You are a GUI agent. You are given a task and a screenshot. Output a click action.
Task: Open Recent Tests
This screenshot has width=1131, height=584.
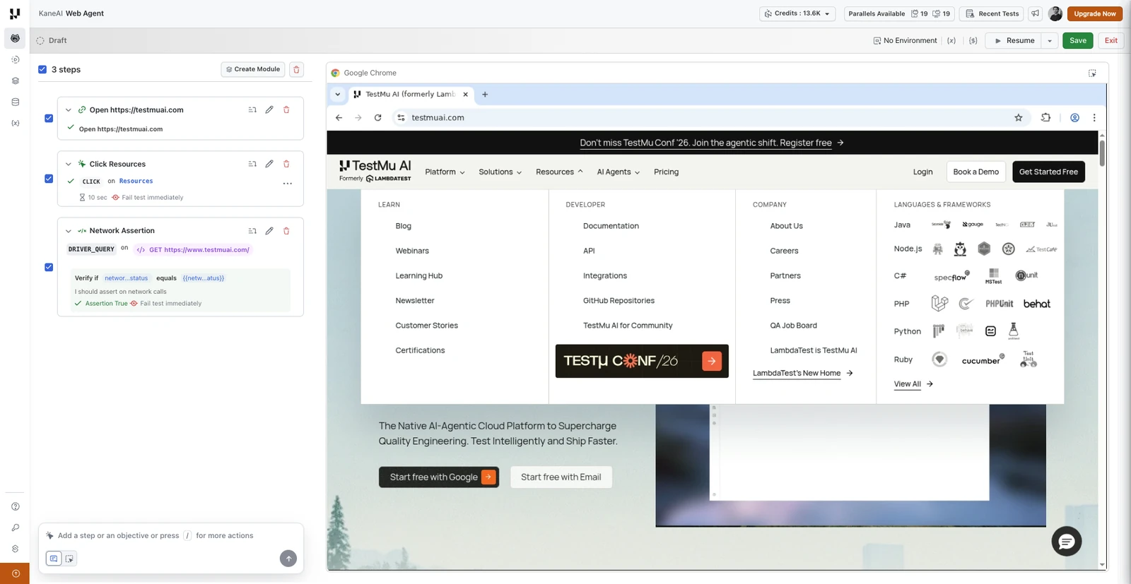point(992,13)
